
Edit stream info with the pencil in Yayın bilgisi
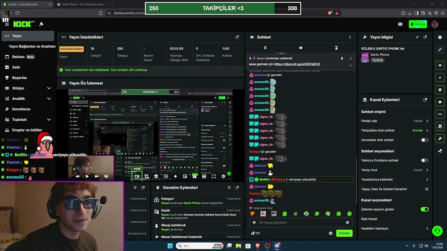click(x=417, y=37)
